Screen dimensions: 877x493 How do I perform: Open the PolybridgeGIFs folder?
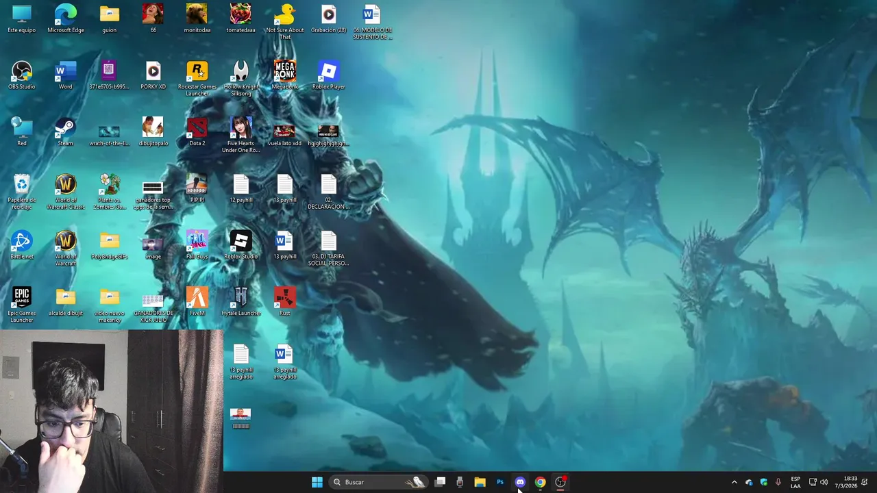point(109,245)
